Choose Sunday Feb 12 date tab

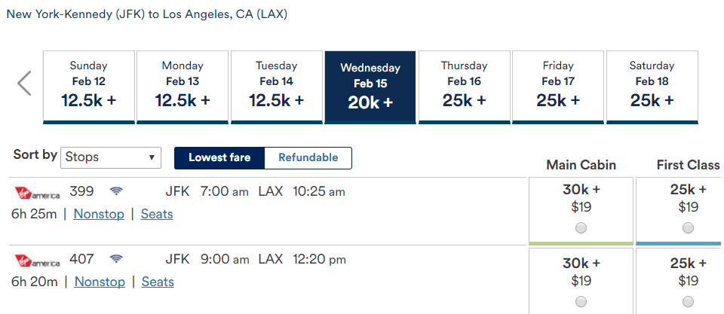click(x=89, y=87)
